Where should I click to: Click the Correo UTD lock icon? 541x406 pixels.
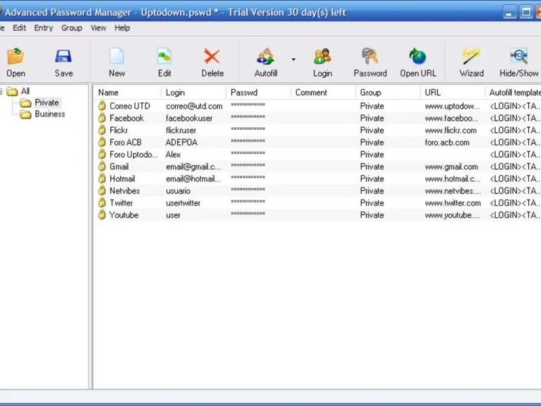coord(101,106)
